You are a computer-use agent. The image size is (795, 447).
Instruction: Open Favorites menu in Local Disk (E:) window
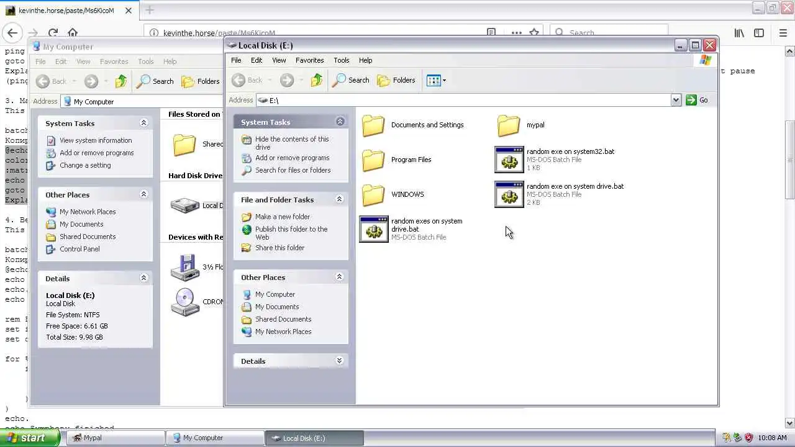(309, 60)
